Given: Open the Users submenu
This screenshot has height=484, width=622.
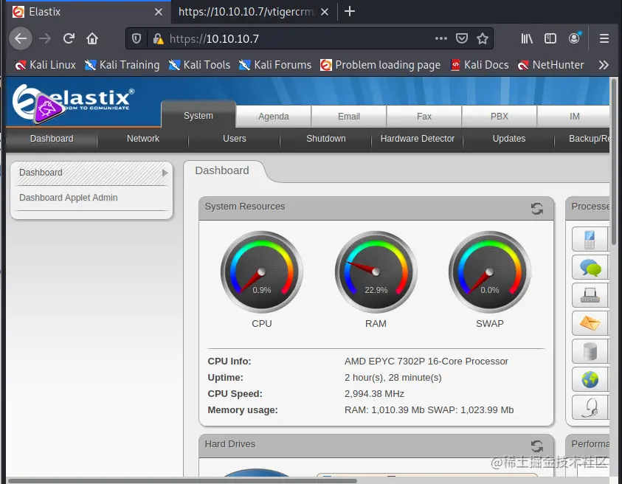Looking at the screenshot, I should pos(234,139).
